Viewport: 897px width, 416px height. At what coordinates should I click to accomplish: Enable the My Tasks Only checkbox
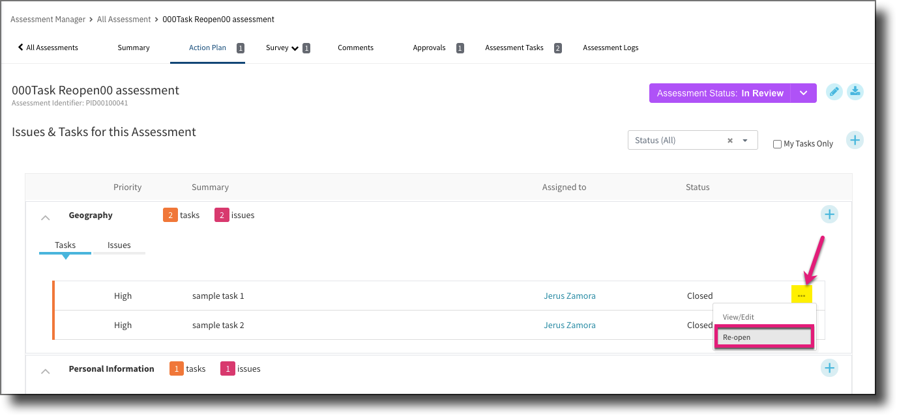coord(777,144)
